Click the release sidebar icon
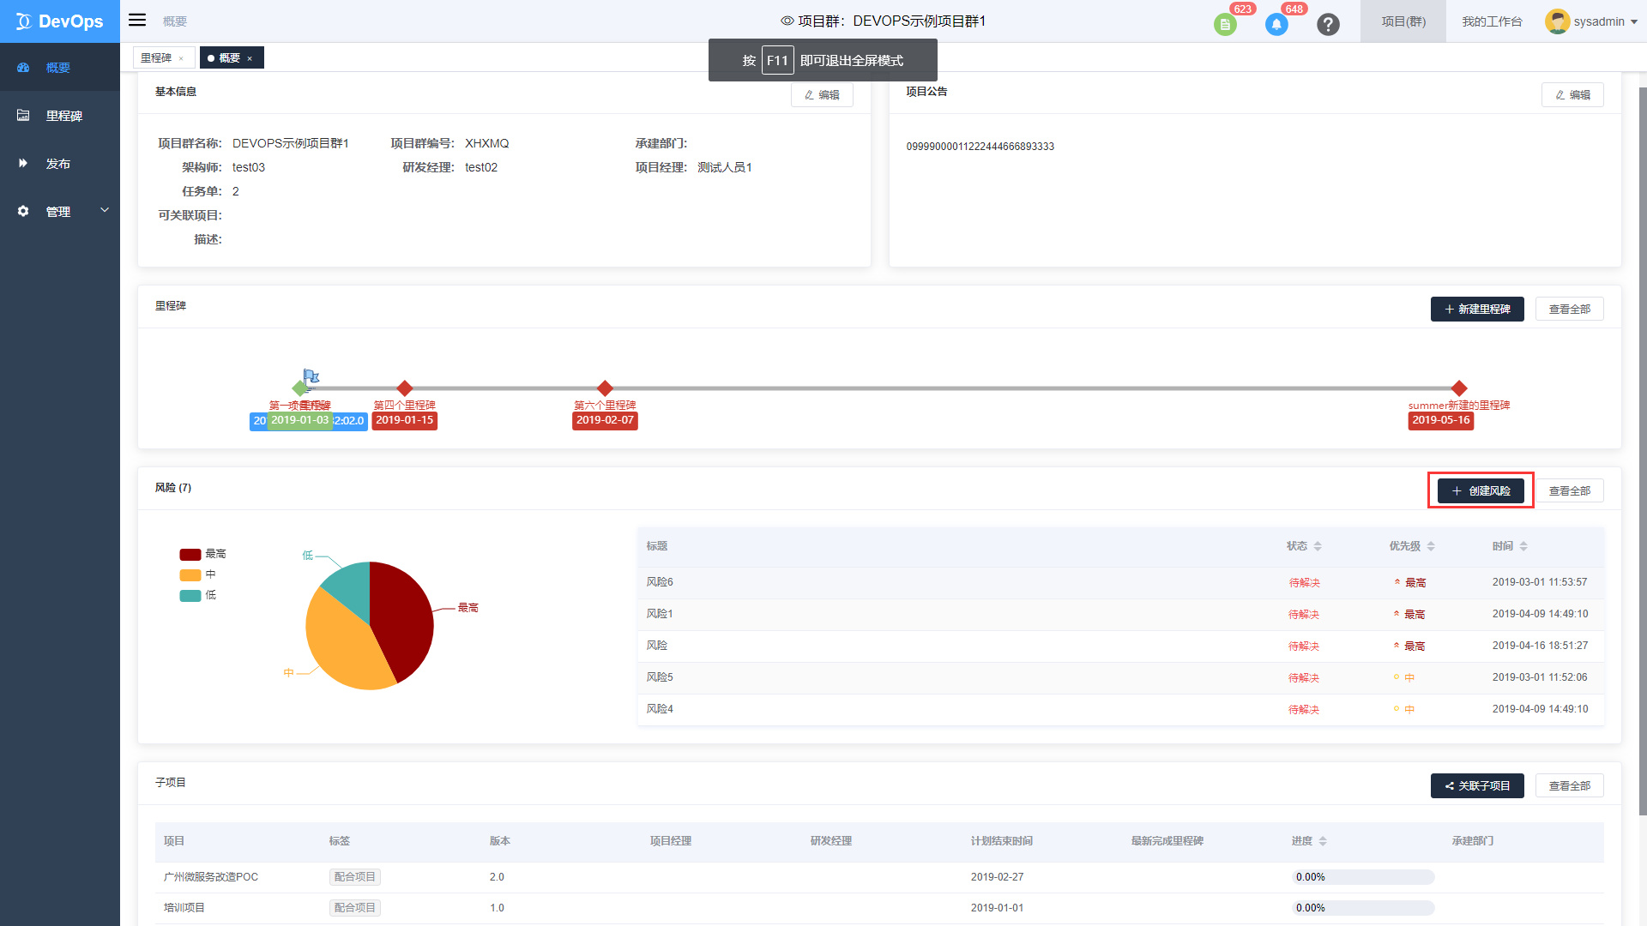The width and height of the screenshot is (1647, 926). tap(23, 163)
